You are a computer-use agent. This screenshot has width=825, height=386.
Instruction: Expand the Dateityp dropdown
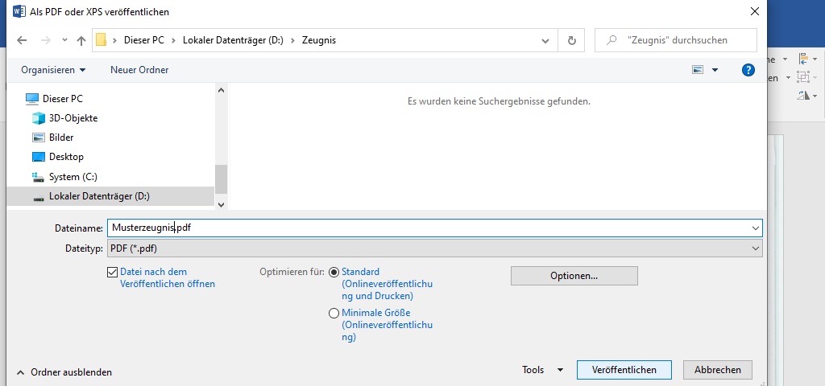tap(755, 249)
